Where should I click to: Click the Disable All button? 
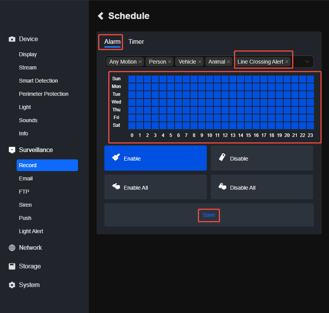[x=261, y=187]
